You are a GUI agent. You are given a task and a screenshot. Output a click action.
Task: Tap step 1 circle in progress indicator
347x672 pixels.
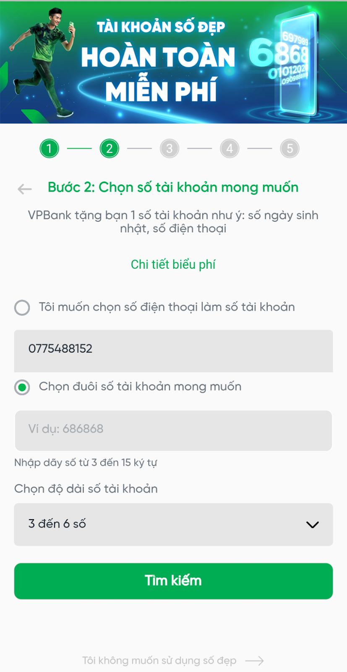point(50,148)
